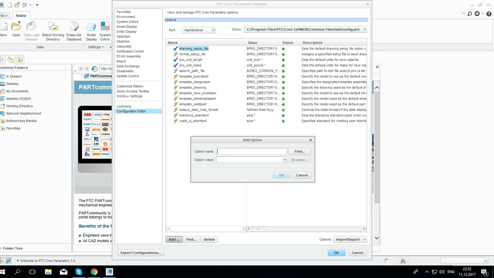This screenshot has height=278, width=494.
Task: Click the windows switch icon in quick access toolbar
Action: [x=25, y=5]
